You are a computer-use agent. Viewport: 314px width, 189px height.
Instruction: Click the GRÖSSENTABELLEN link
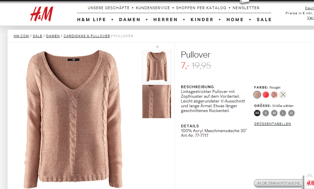pyautogui.click(x=272, y=124)
